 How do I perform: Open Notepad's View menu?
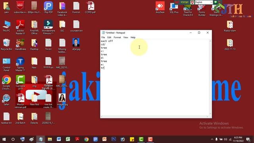click(125, 37)
